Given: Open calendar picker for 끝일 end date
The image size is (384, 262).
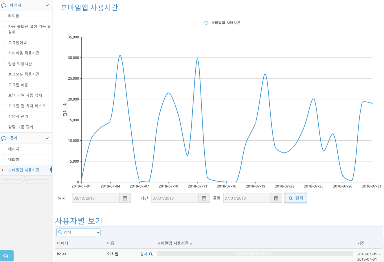Looking at the screenshot, I should coord(276,198).
